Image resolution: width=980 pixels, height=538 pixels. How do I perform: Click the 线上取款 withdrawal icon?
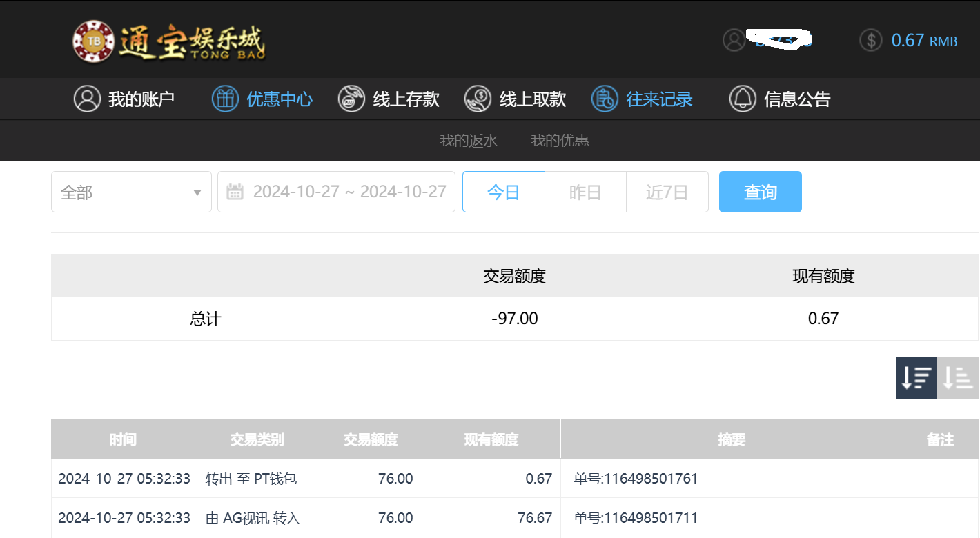[478, 99]
